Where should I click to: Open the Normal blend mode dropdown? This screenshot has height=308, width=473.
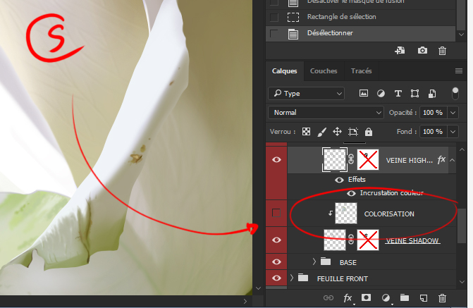click(x=326, y=112)
